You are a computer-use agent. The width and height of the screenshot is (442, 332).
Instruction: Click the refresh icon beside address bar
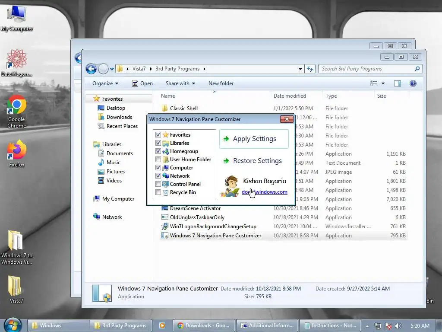tap(310, 69)
